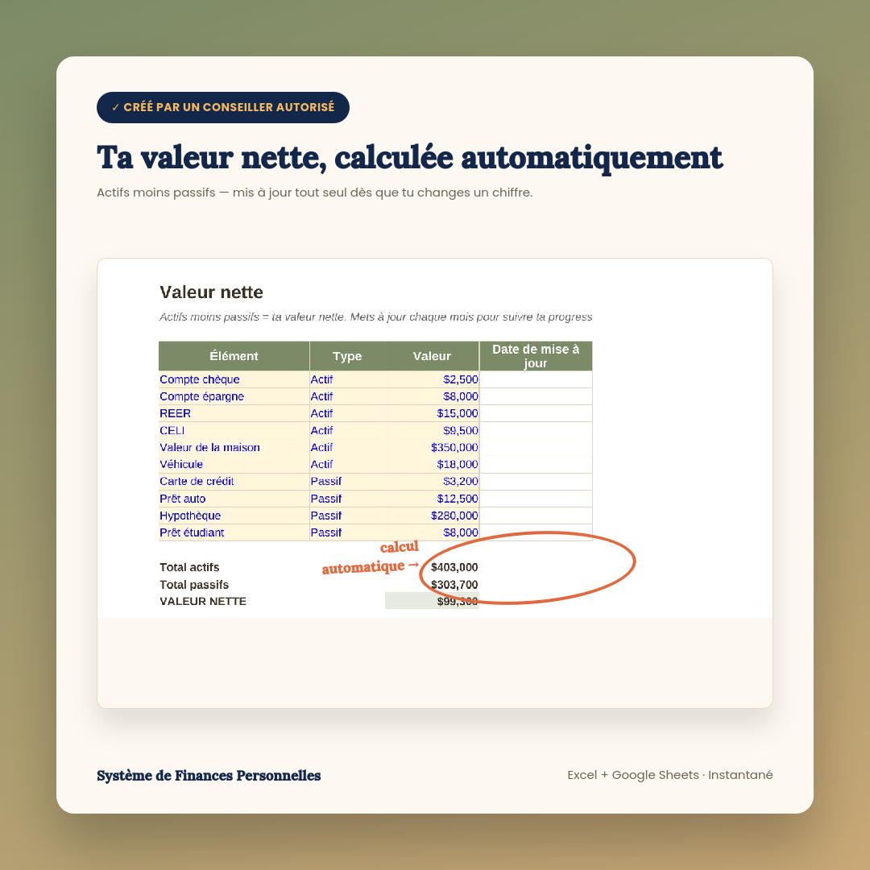Select the "Élément" column header
This screenshot has width=870, height=870.
tap(234, 356)
